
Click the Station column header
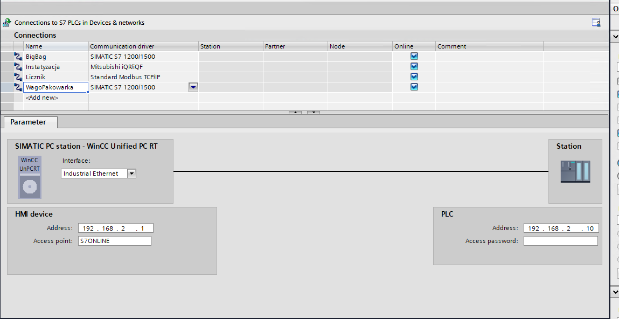[231, 46]
